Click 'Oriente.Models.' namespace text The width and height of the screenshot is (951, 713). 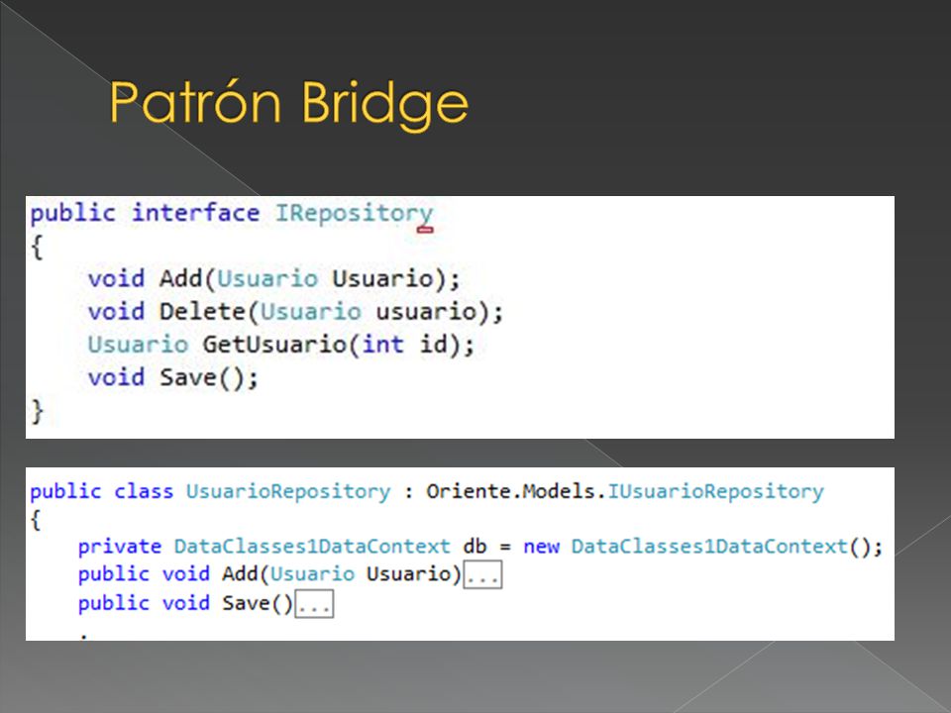click(x=516, y=491)
